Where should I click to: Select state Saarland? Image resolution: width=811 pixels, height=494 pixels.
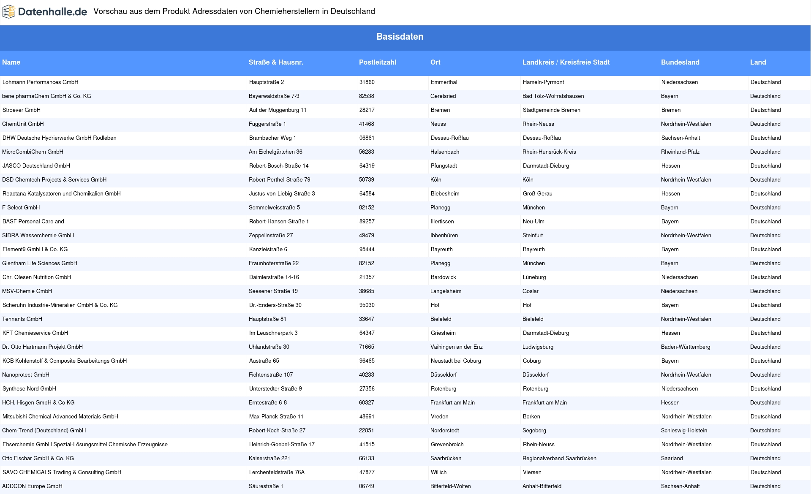(672, 459)
